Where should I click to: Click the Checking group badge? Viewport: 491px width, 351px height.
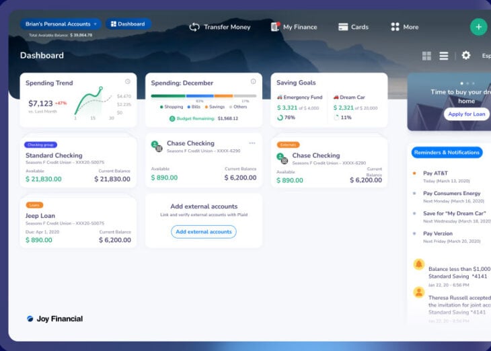pos(40,145)
